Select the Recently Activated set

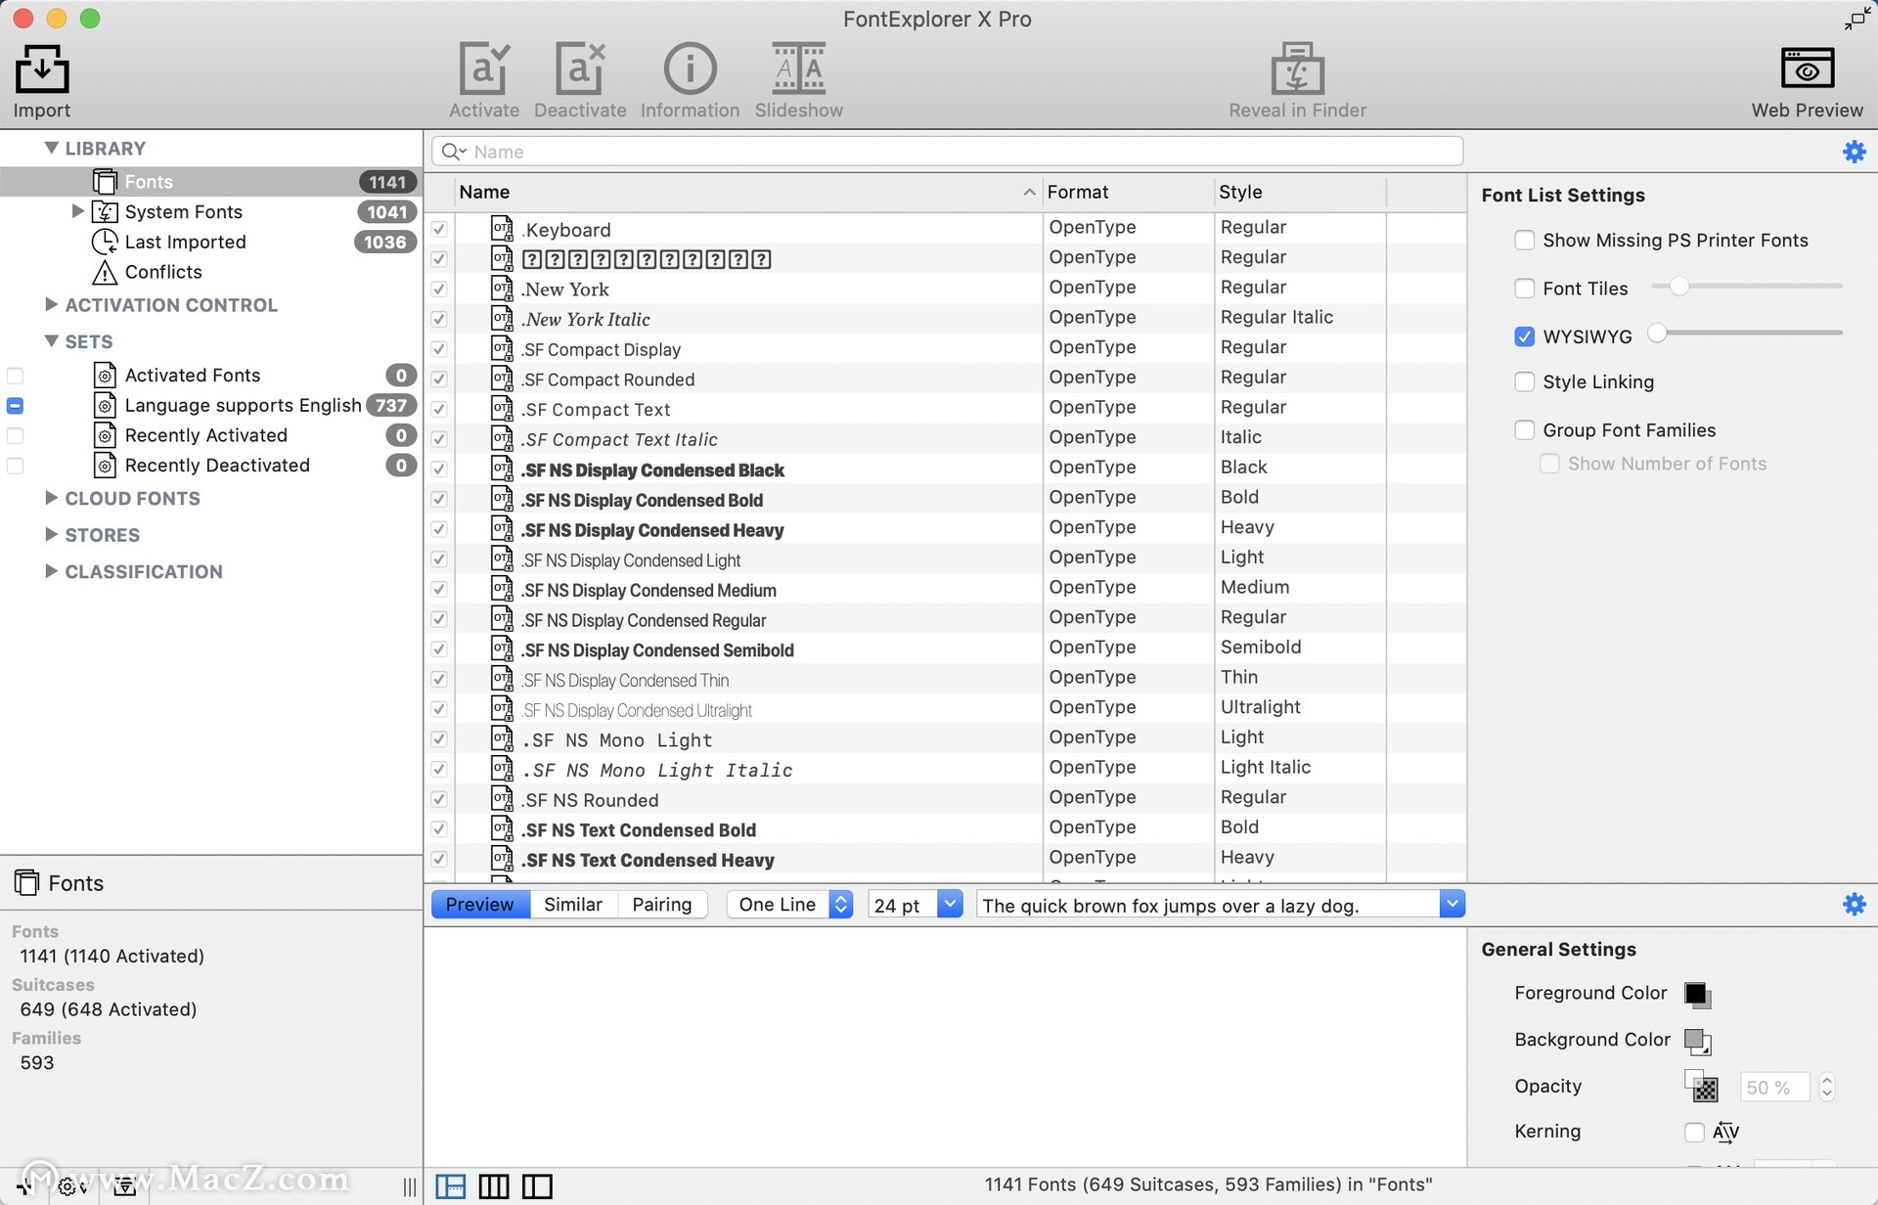point(209,435)
